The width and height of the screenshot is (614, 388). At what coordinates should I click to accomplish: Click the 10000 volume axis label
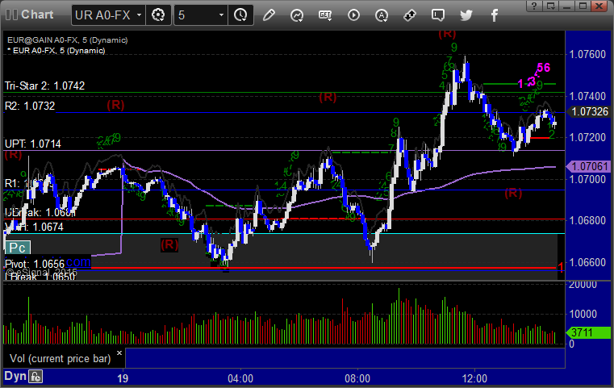(583, 314)
